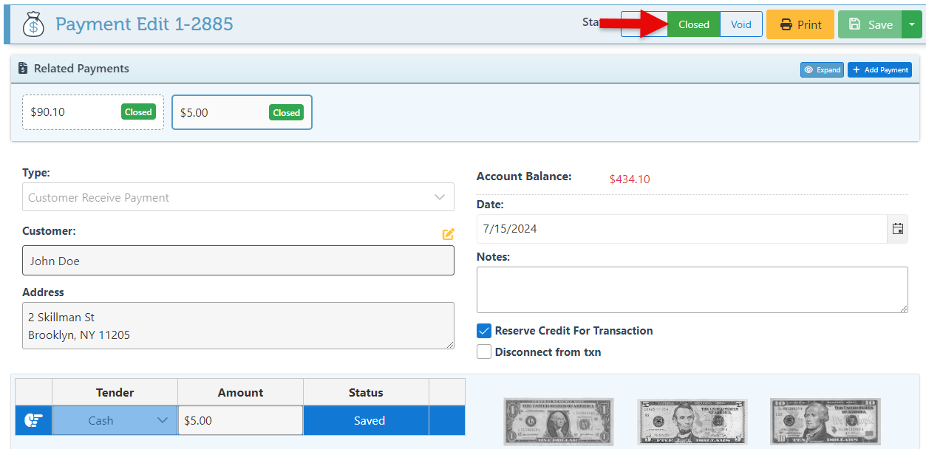
Task: Click the Related Payments document icon
Action: (23, 69)
